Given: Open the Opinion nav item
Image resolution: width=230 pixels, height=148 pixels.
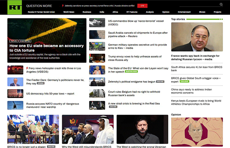Looking at the screenshot, I should click(166, 12).
